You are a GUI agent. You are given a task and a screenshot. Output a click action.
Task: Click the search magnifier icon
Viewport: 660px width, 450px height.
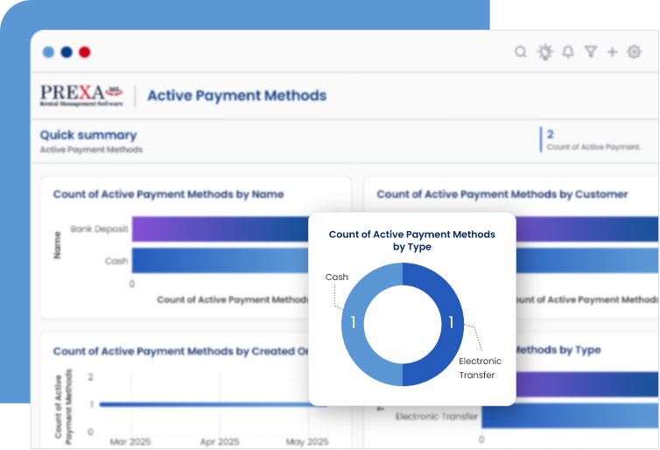(x=521, y=53)
